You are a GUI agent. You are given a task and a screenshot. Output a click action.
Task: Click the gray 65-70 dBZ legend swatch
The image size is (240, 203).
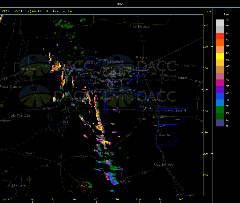coord(220,29)
